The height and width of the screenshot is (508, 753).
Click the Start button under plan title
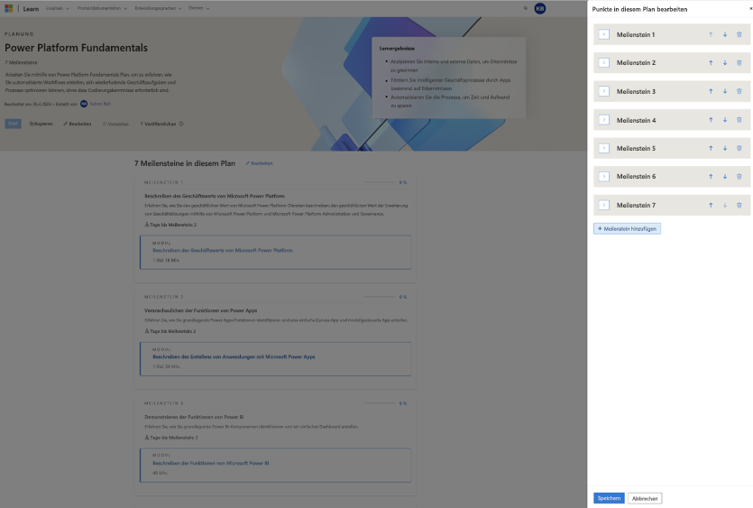[x=13, y=124]
